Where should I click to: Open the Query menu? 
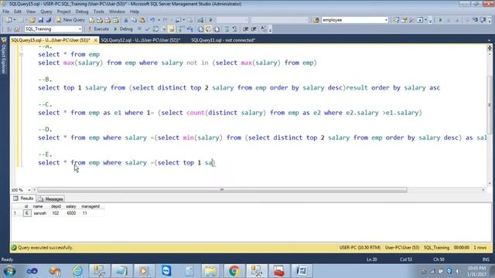pos(46,12)
